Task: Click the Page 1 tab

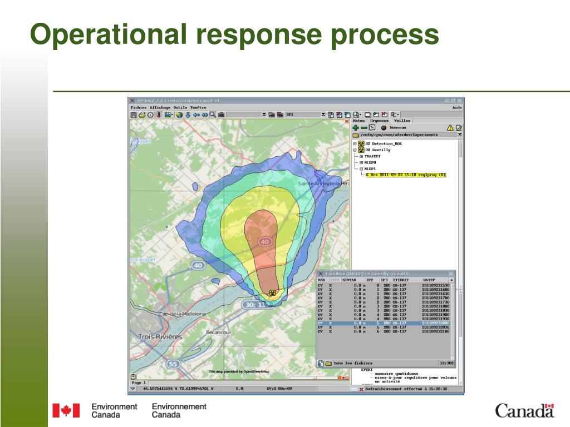Action: click(139, 383)
